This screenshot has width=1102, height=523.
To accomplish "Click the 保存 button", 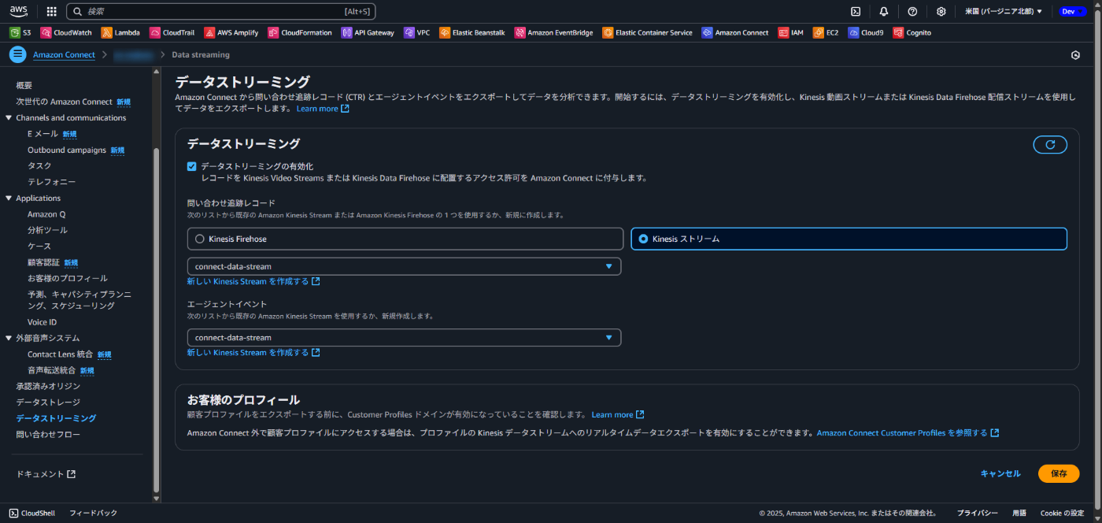I will tap(1059, 473).
